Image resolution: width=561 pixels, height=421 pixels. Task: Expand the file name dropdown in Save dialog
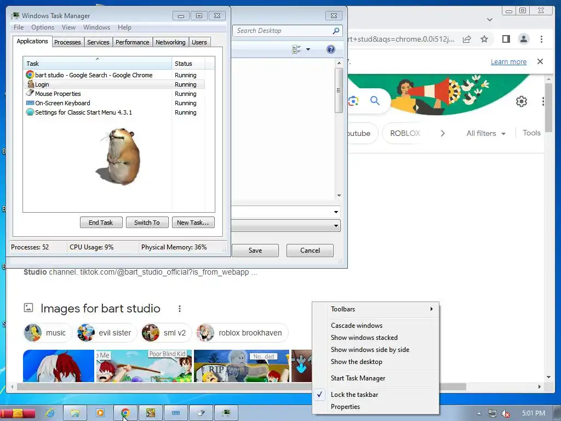tap(336, 212)
